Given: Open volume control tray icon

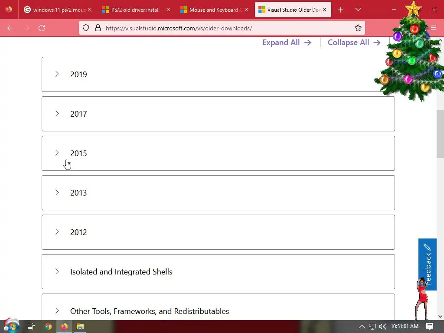Looking at the screenshot, I should (382, 326).
